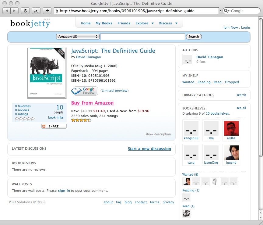
Task: Click the browser Back arrow button
Action: coord(7,11)
